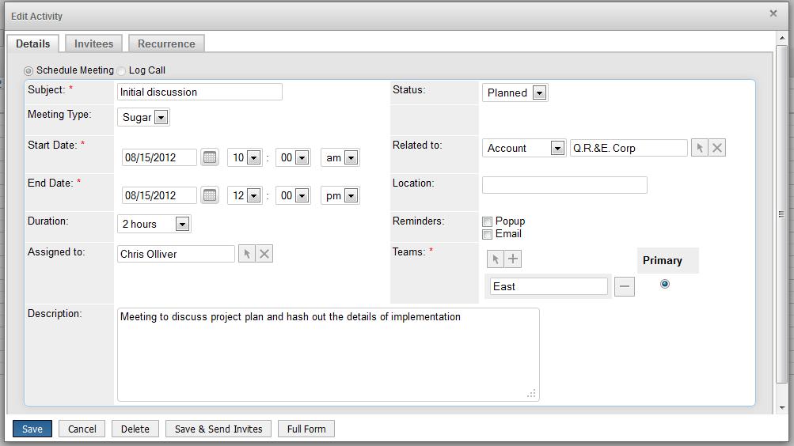Close the Edit Activity dialog
794x446 pixels.
point(773,13)
